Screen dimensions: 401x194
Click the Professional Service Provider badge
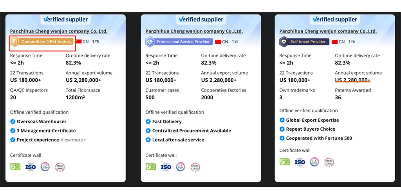179,42
